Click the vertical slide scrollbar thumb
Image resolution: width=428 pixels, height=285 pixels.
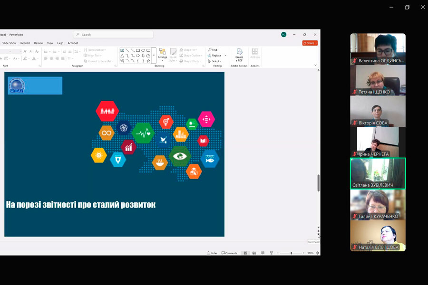(x=318, y=183)
